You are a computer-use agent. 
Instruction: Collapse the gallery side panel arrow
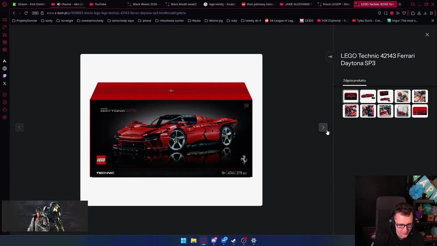[x=330, y=57]
